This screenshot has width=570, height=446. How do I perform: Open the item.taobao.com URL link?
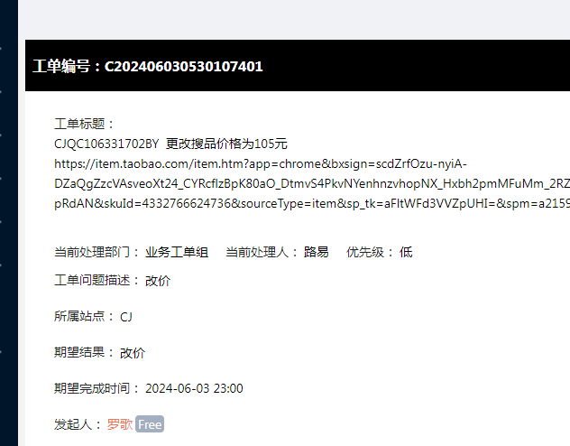(x=312, y=183)
